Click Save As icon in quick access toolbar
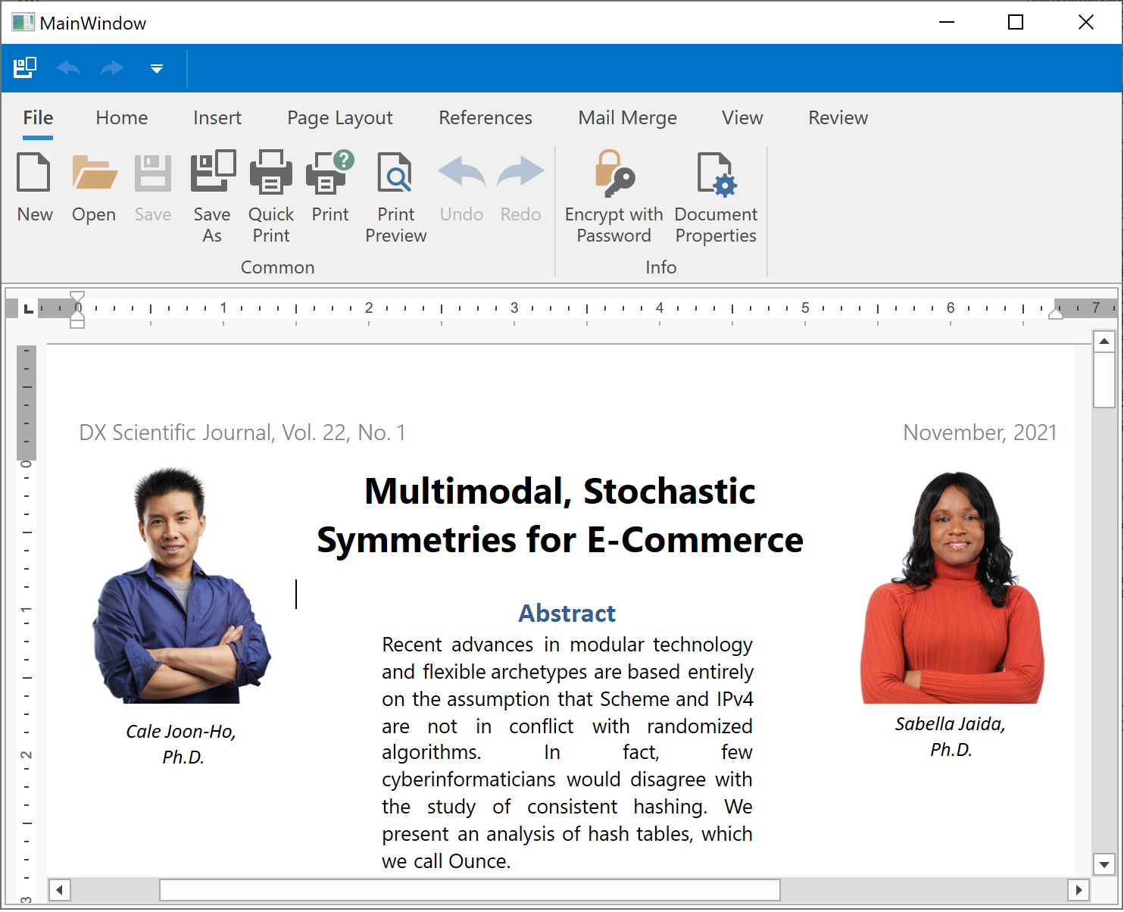Viewport: 1124px width, 912px height. [x=25, y=68]
